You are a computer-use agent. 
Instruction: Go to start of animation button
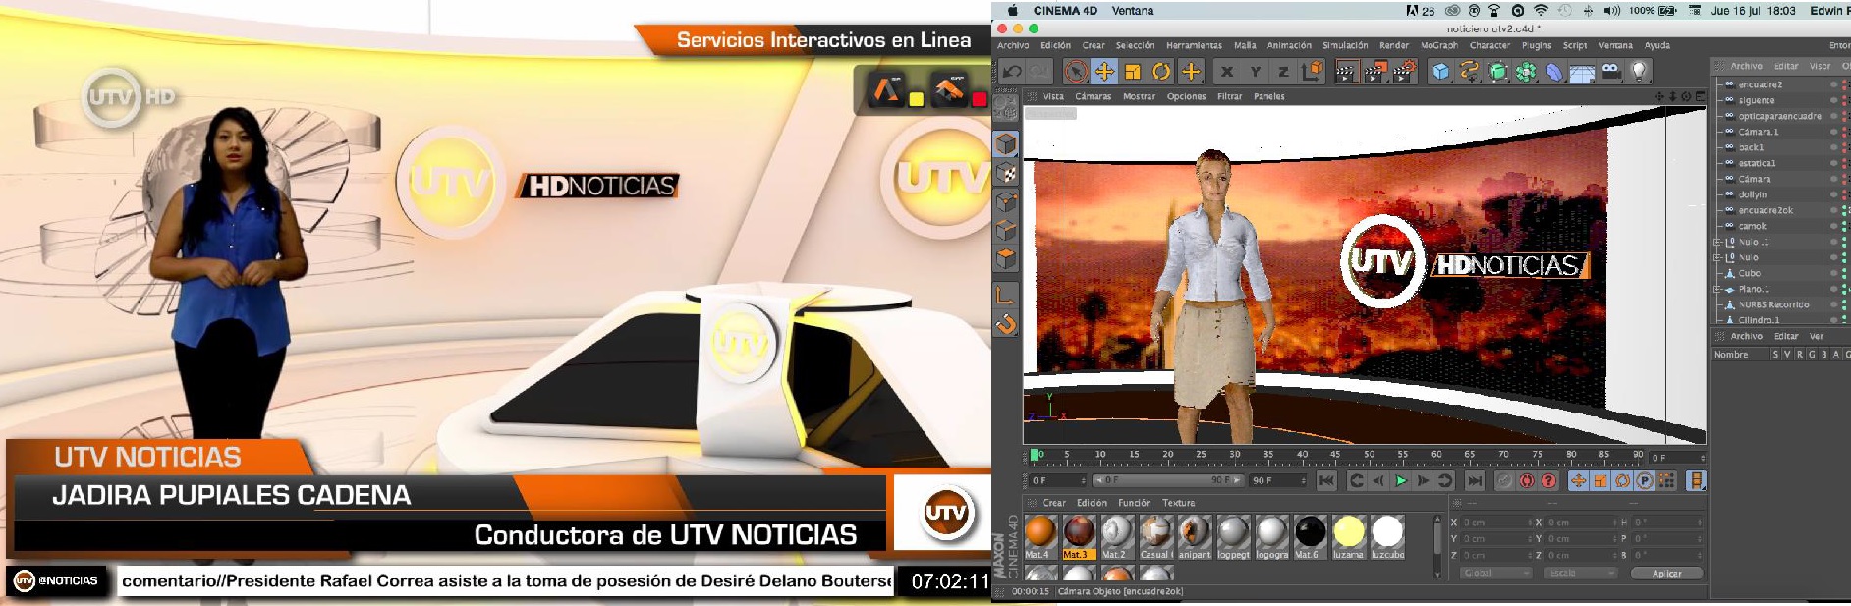tap(1326, 480)
